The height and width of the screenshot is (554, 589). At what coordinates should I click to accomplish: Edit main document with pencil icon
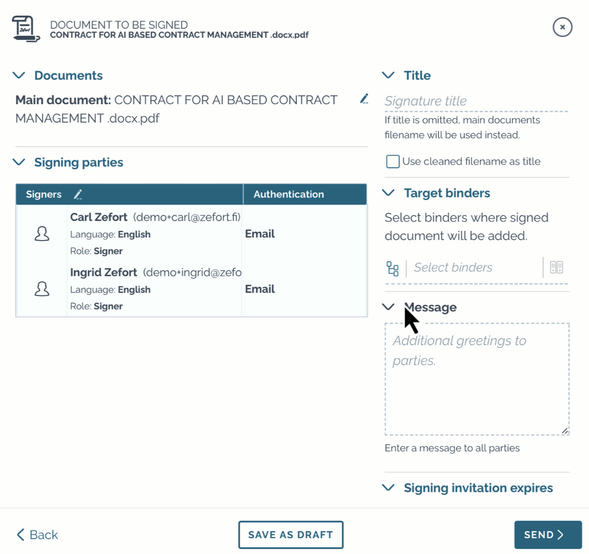tap(364, 98)
